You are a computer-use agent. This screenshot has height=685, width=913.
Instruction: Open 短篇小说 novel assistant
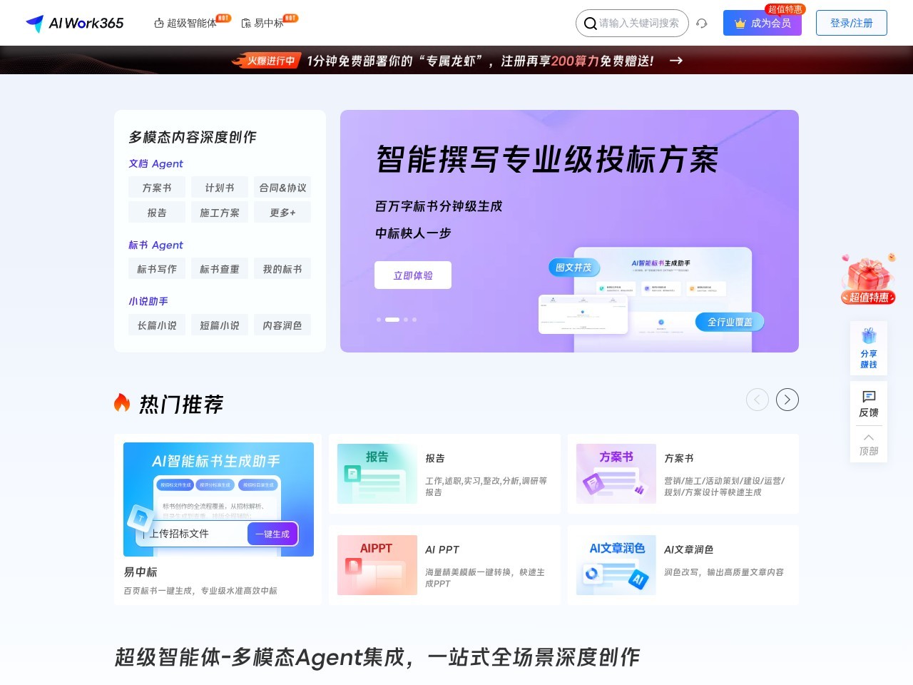(220, 325)
